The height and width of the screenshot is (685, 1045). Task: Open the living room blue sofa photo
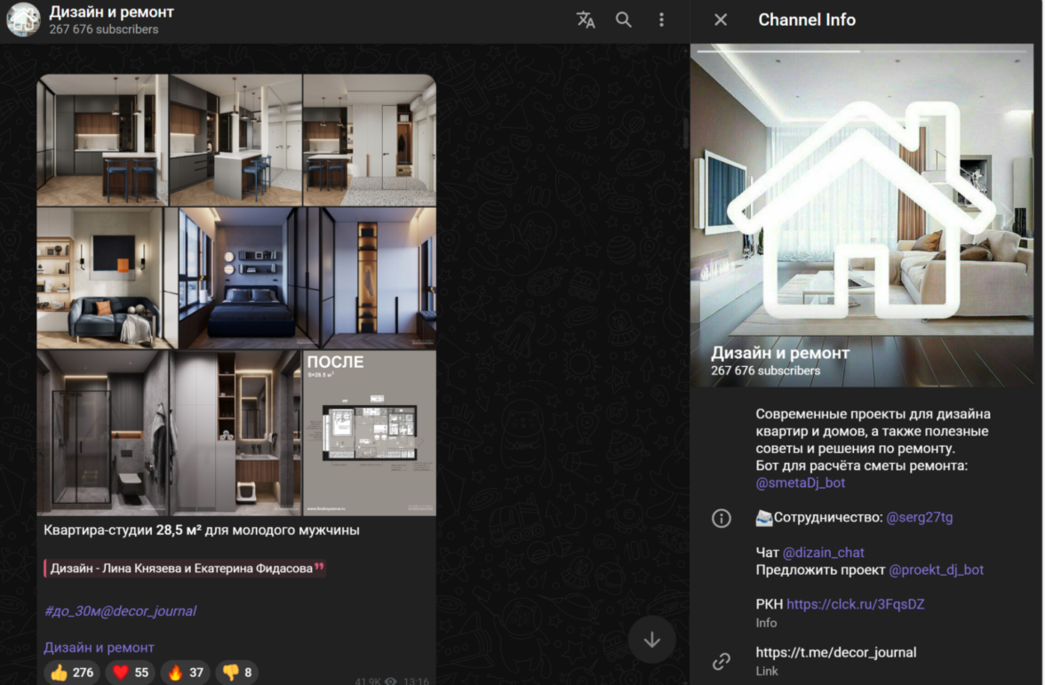coord(108,278)
